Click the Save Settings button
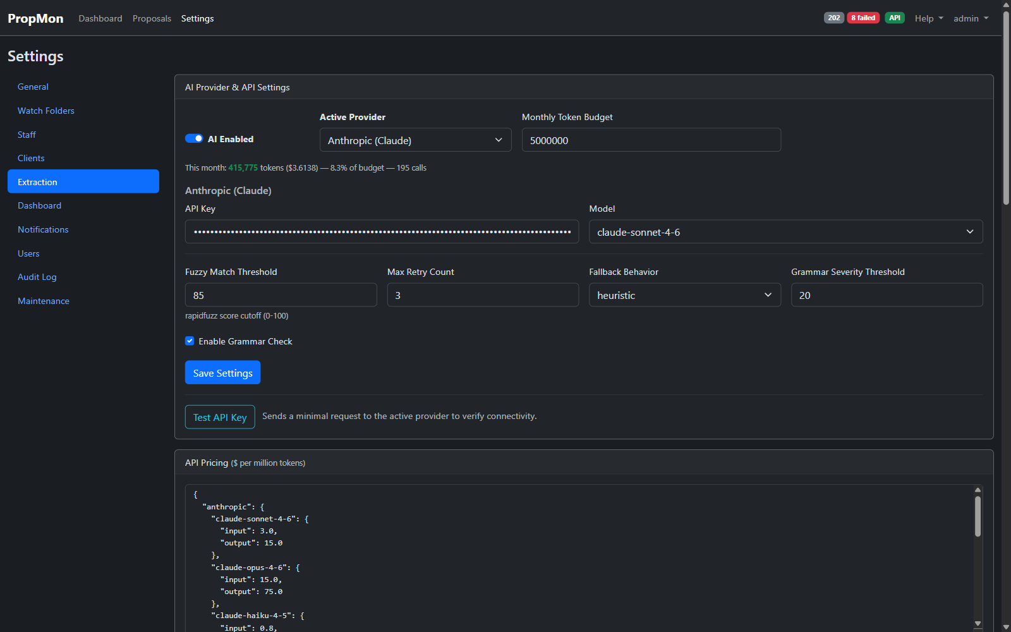The height and width of the screenshot is (632, 1011). pyautogui.click(x=222, y=372)
